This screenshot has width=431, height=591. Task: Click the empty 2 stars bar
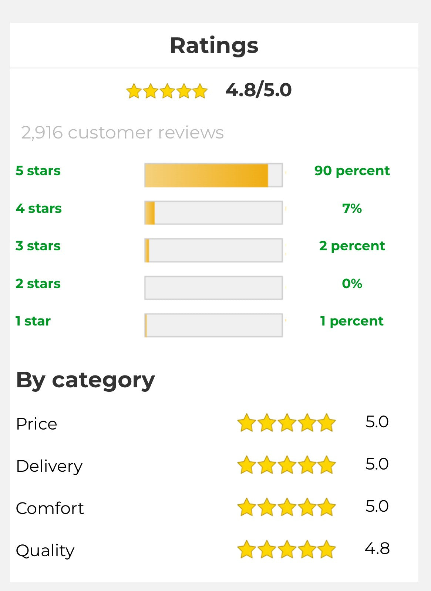[213, 288]
